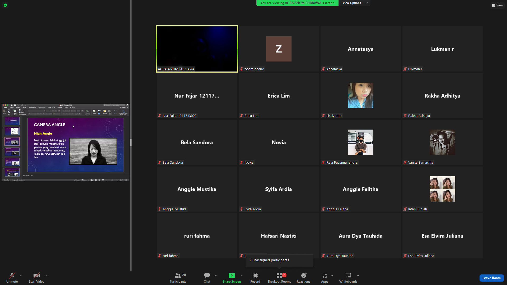Viewport: 507px width, 285px height.
Task: Select the Slide Show tab in shared PowerPoint
Action: (51, 107)
